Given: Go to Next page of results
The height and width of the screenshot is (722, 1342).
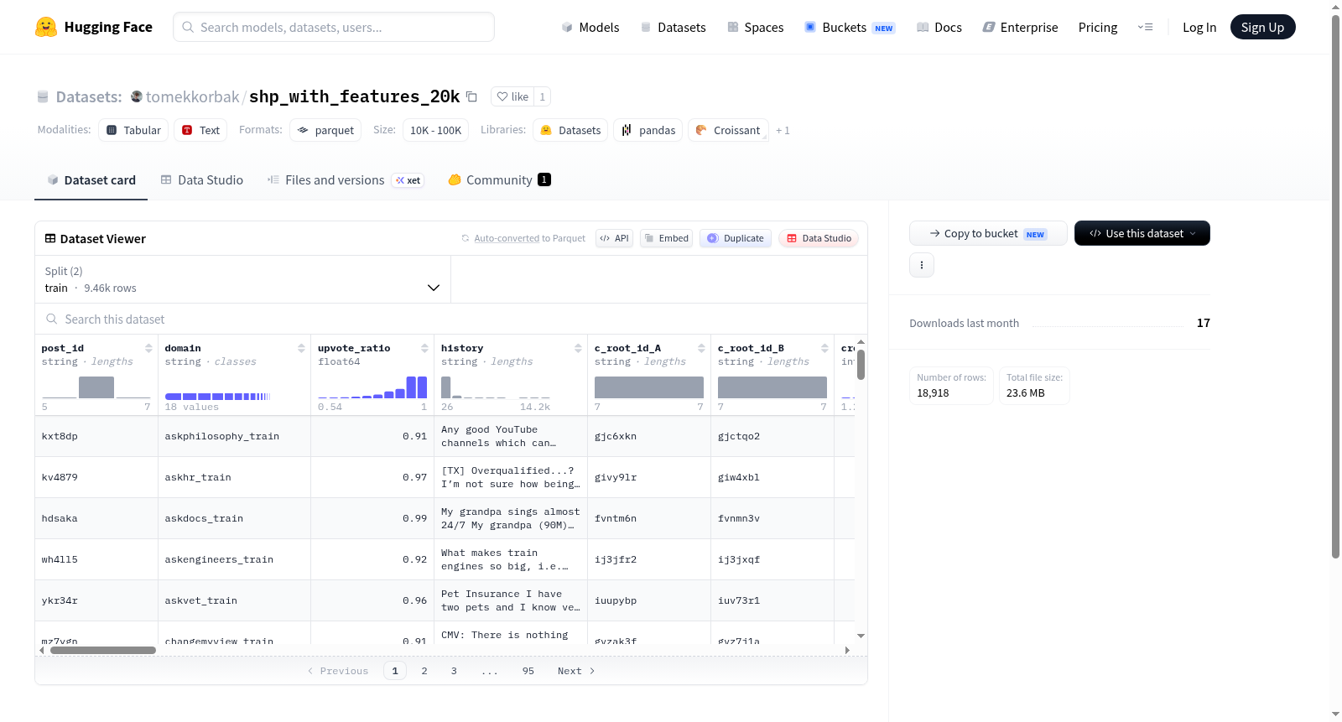Looking at the screenshot, I should coord(576,671).
